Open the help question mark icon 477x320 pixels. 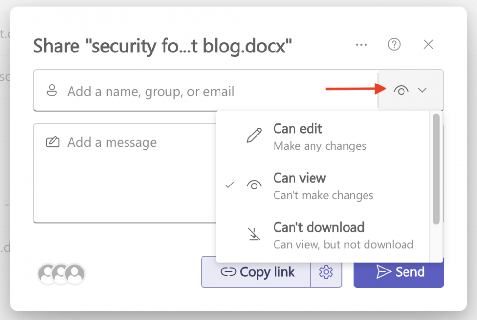click(x=394, y=44)
